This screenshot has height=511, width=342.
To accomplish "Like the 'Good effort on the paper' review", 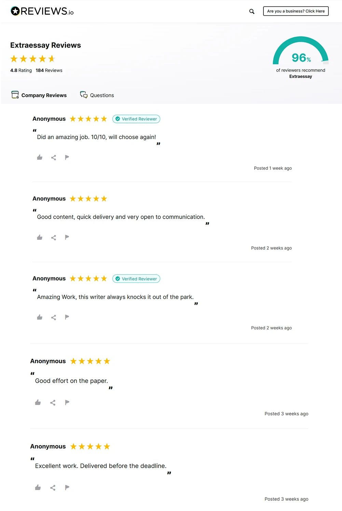I will (38, 402).
